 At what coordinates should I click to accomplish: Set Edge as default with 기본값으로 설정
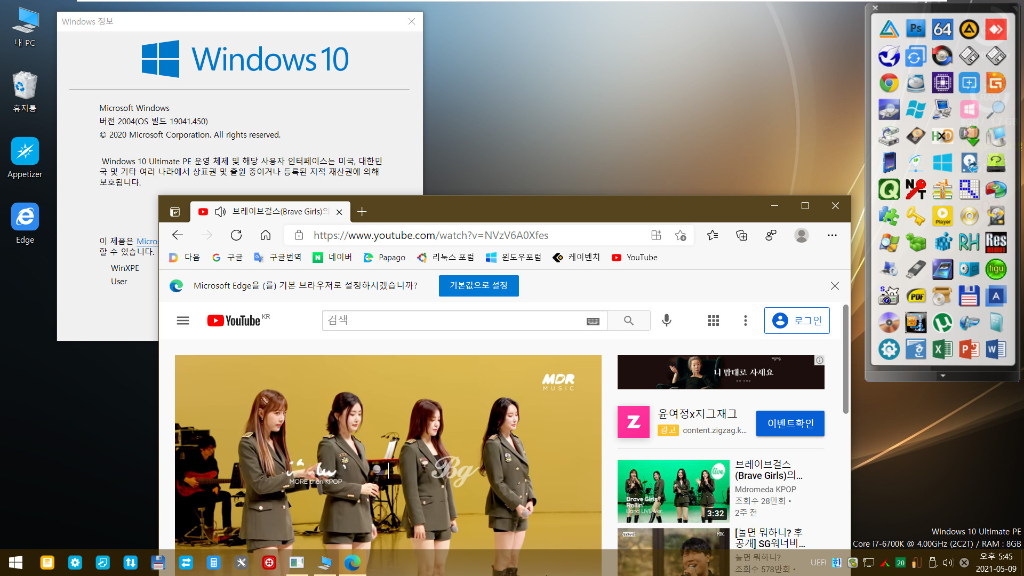478,286
